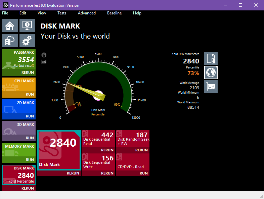This screenshot has height=199, width=264.
Task: Open the cloud baseline management icon
Action: (10, 41)
